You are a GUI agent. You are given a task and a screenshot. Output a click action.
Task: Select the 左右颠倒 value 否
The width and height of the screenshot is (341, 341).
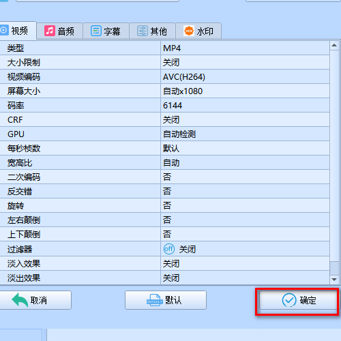[245, 220]
